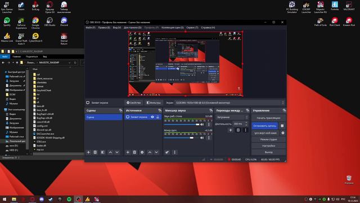The width and height of the screenshot is (360, 203).
Task: Open the transition type dropdown
Action: pos(232,117)
